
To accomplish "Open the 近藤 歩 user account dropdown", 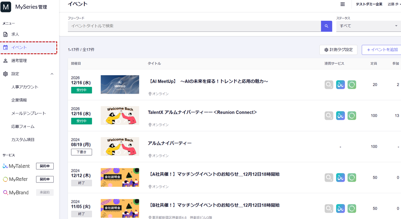I will click(394, 4).
